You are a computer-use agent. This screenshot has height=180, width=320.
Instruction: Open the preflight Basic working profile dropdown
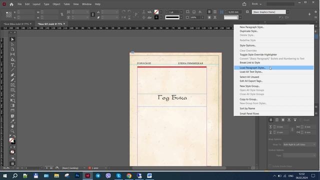pos(84,168)
